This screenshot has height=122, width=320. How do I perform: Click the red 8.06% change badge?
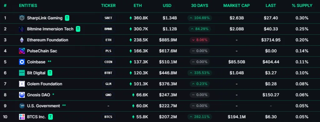pyautogui.click(x=200, y=40)
